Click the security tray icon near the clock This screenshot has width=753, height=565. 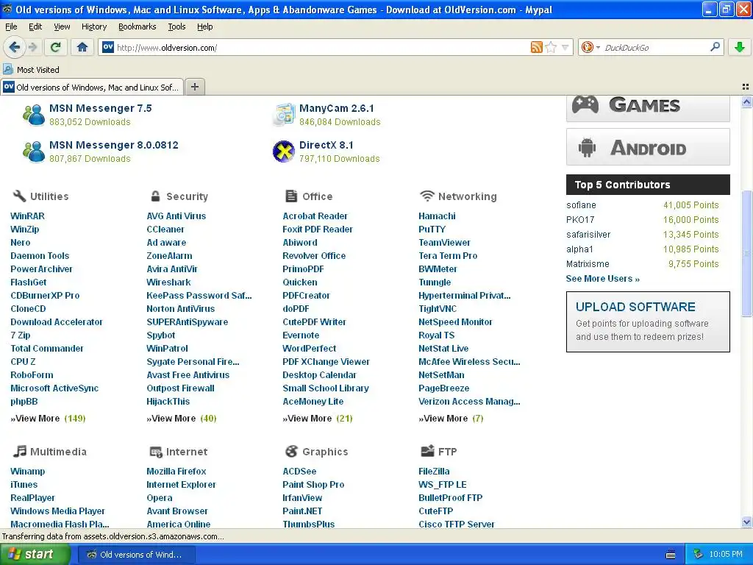[699, 555]
